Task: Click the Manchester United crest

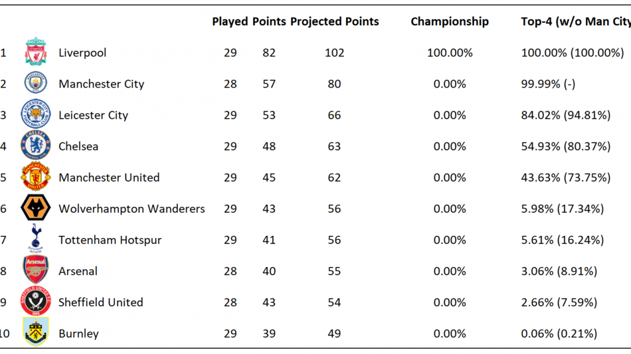Action: pos(36,176)
